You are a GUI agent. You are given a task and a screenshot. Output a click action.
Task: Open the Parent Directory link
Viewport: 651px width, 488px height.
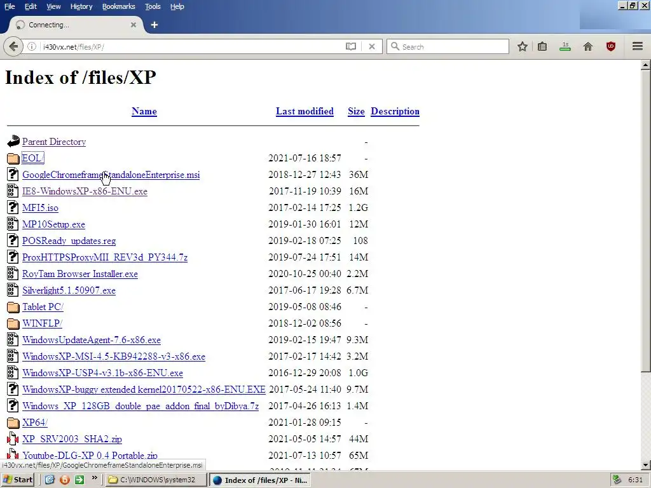coord(54,142)
